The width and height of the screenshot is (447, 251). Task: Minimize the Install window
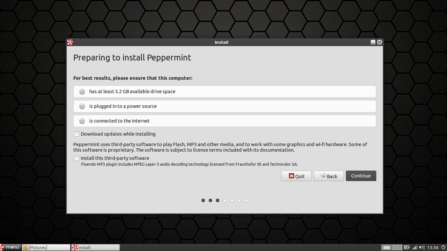(373, 42)
